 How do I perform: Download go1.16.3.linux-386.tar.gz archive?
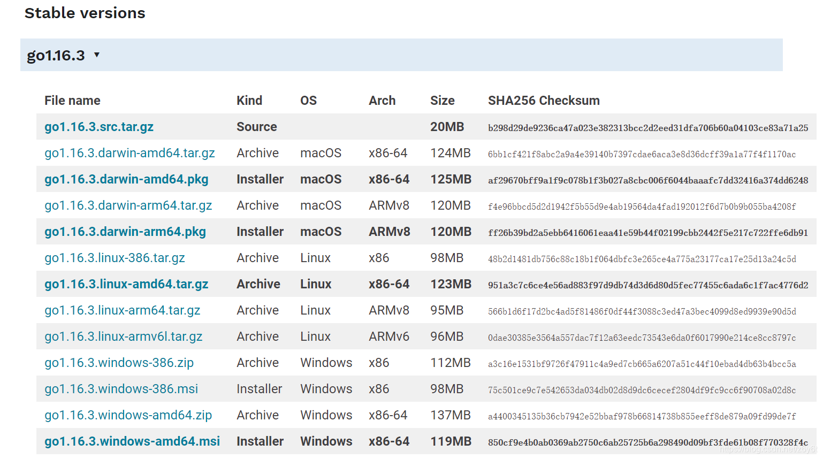[115, 258]
